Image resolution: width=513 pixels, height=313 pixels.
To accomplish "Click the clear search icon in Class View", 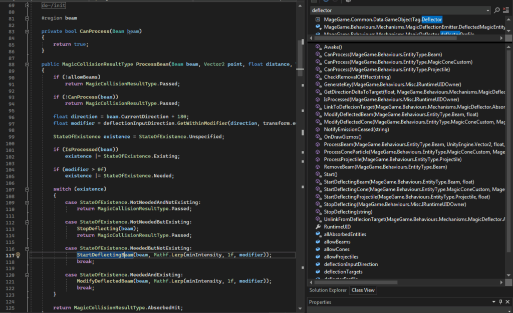I will point(505,10).
